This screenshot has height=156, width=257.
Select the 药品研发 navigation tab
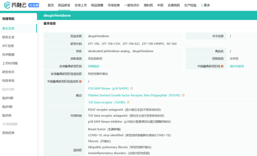click(64, 6)
